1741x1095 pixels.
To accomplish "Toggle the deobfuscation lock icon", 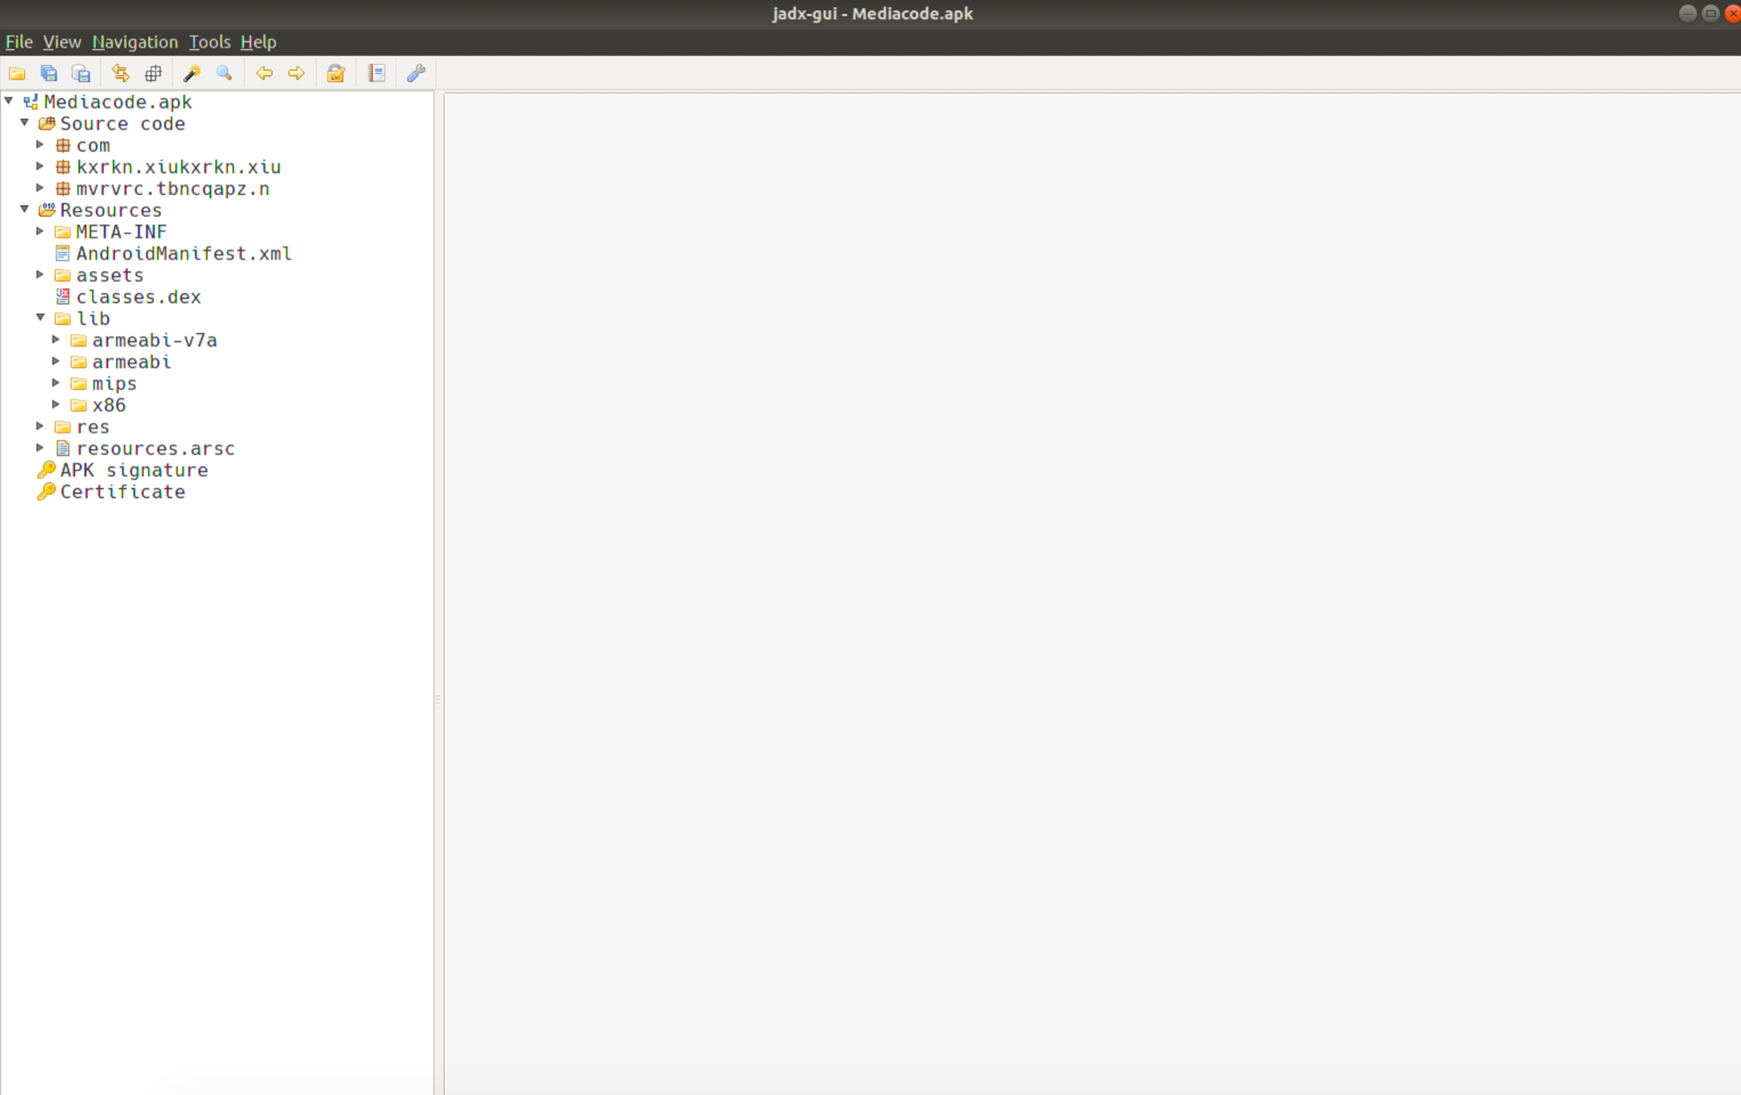I will pos(336,73).
